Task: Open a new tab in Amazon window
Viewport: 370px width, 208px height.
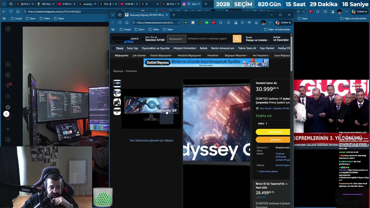Action: point(174,15)
